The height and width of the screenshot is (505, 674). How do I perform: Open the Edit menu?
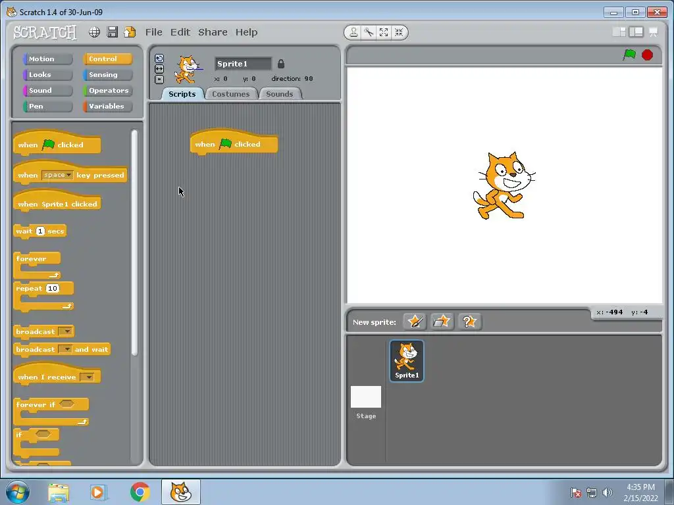pyautogui.click(x=180, y=32)
